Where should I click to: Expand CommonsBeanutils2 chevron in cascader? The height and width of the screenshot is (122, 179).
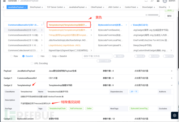click(42, 30)
